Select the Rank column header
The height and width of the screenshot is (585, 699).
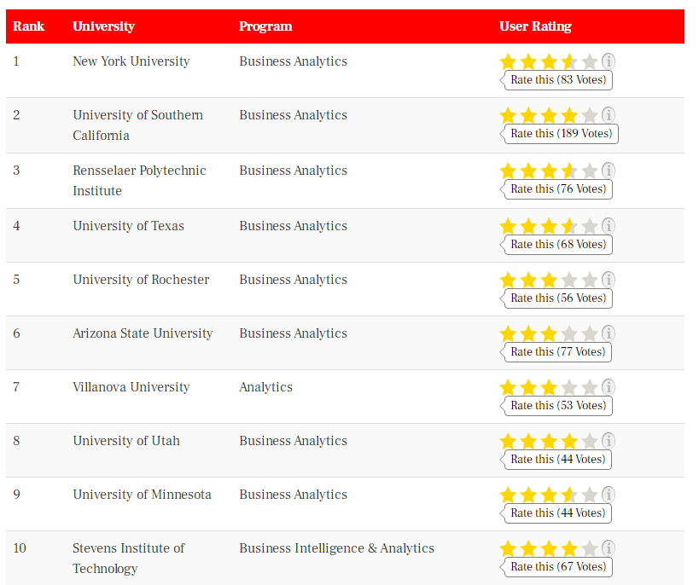(x=28, y=26)
